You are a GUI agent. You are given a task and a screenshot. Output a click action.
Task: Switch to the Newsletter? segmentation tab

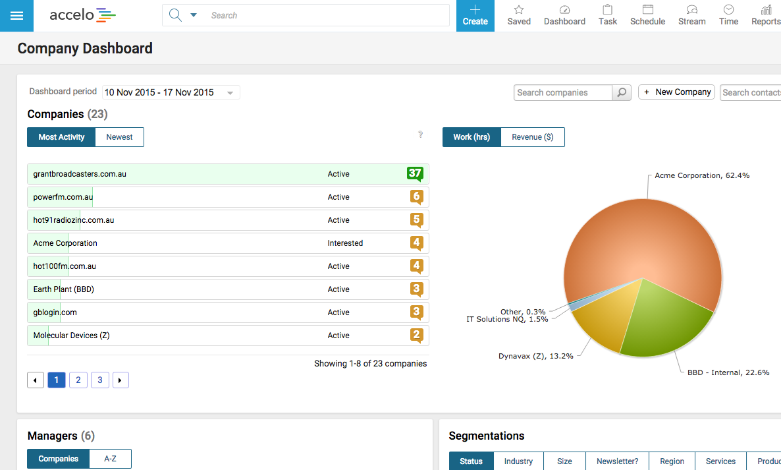[617, 461]
